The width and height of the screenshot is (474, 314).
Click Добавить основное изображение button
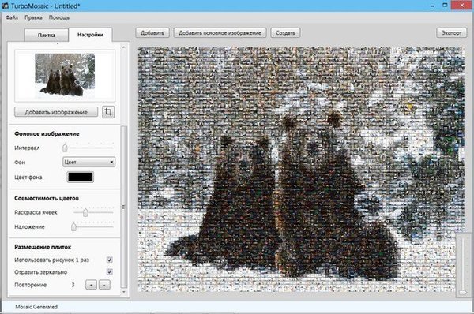coord(220,33)
